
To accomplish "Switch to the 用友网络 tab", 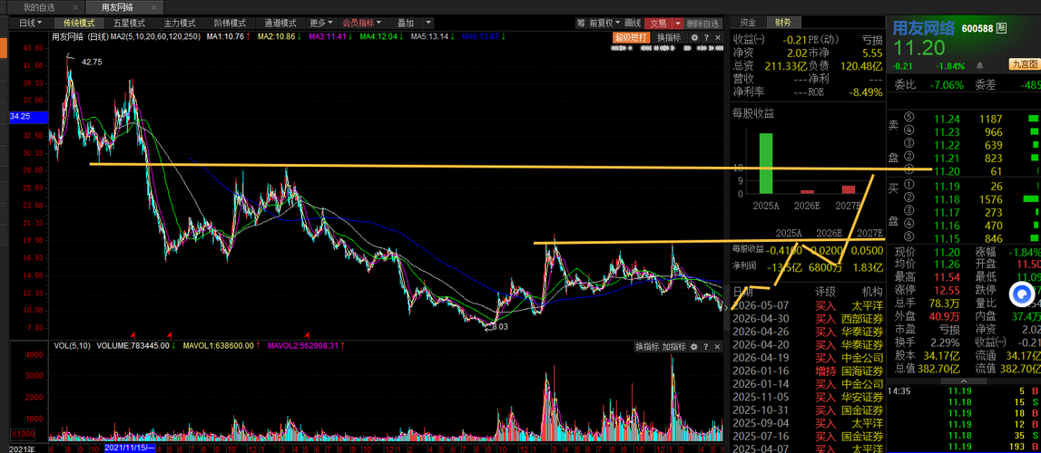I will (117, 8).
